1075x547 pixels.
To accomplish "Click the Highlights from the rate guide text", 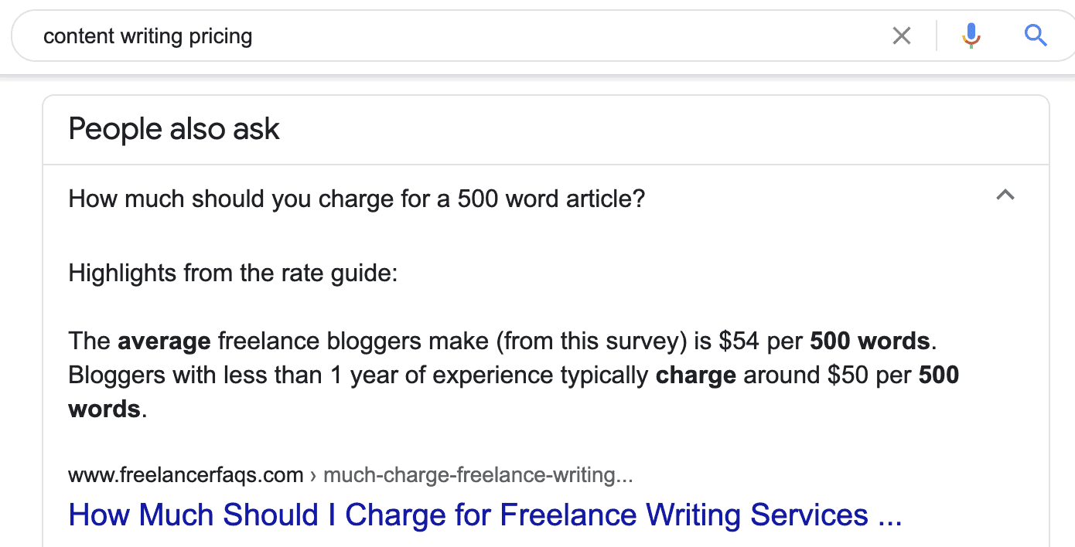I will coord(233,273).
